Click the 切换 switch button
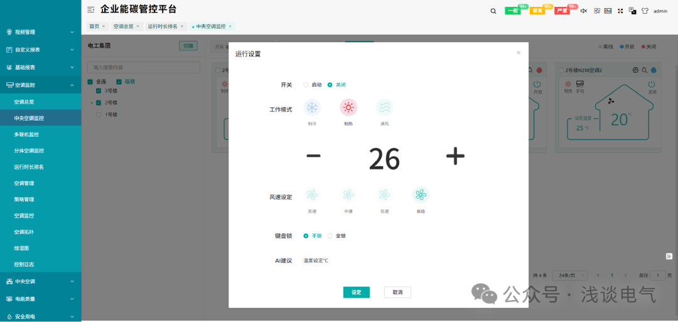678x322 pixels. pos(188,46)
